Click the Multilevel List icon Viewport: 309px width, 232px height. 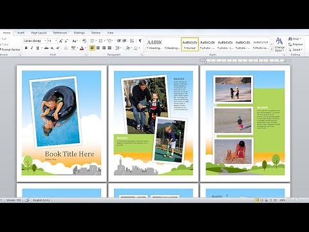pyautogui.click(x=109, y=41)
